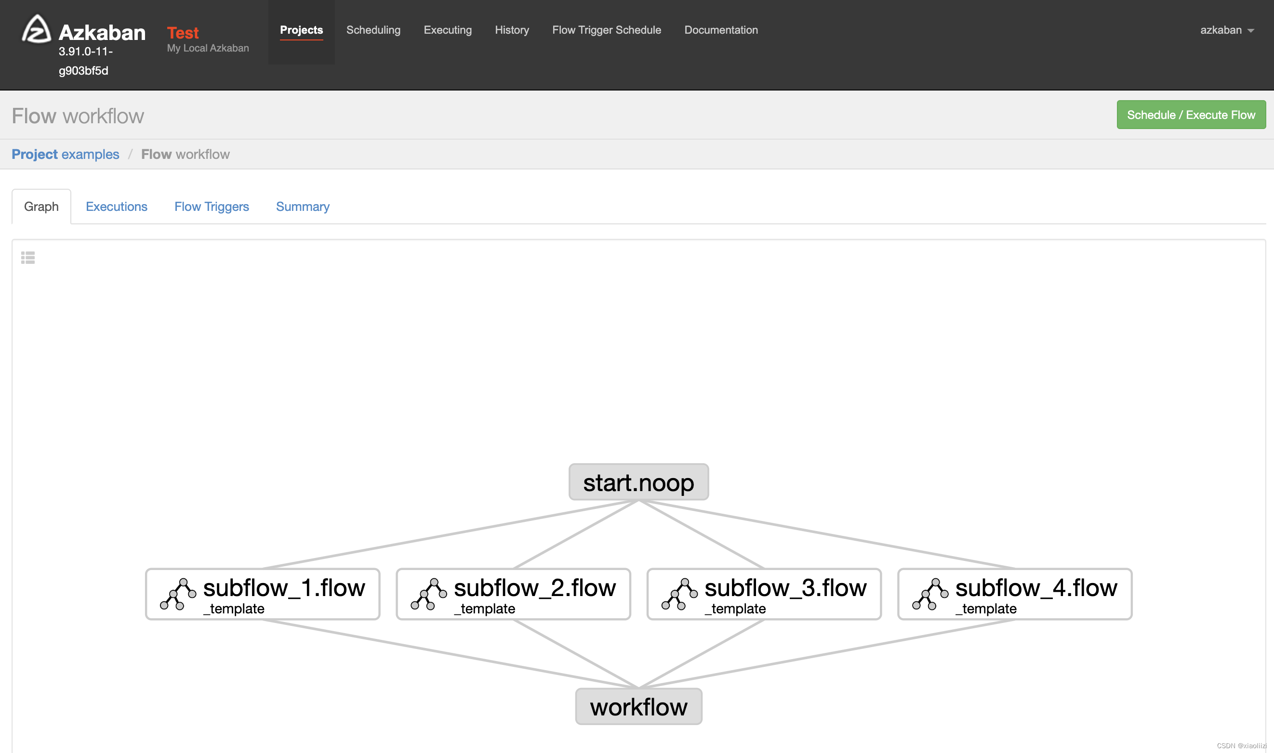Open the Summary tab
The width and height of the screenshot is (1274, 753).
[x=303, y=206]
